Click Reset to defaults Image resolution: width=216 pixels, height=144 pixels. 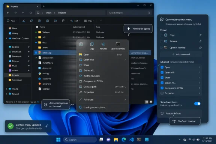point(180,113)
